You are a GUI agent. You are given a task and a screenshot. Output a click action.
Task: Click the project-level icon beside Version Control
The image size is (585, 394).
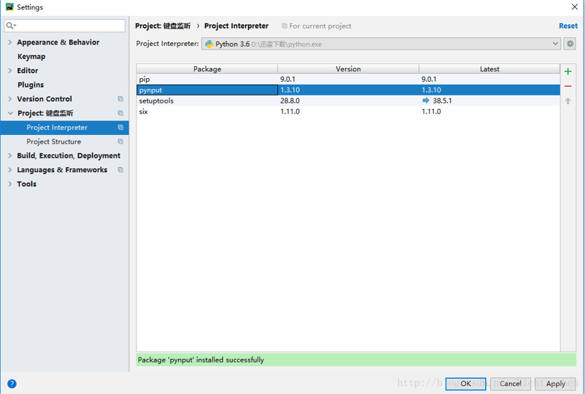click(x=121, y=99)
